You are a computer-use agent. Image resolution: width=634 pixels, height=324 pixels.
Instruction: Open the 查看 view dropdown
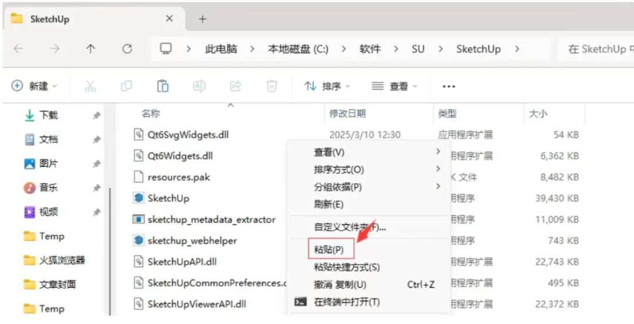click(394, 86)
